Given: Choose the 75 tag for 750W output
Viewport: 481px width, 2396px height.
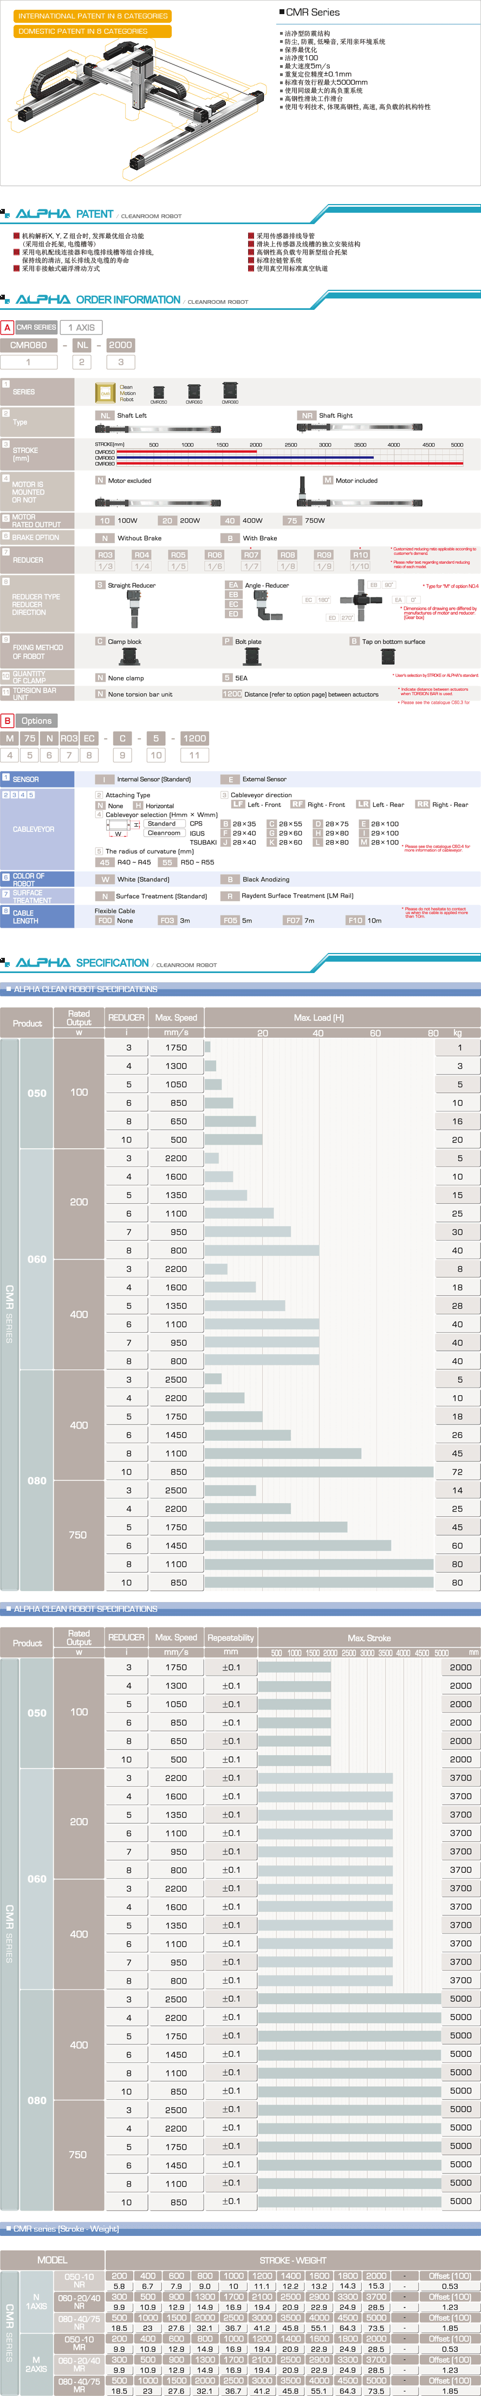Looking at the screenshot, I should click(x=292, y=521).
